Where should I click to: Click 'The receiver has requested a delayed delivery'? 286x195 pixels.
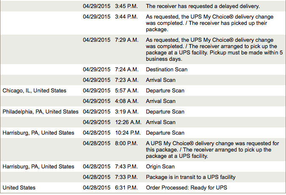click(x=203, y=6)
